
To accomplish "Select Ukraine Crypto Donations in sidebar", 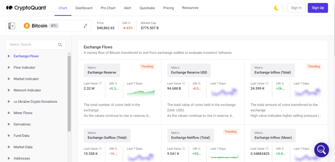I will 35,102.
